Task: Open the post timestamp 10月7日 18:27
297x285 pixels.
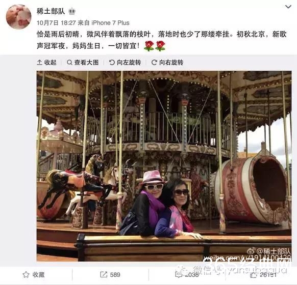Action: tap(56, 23)
